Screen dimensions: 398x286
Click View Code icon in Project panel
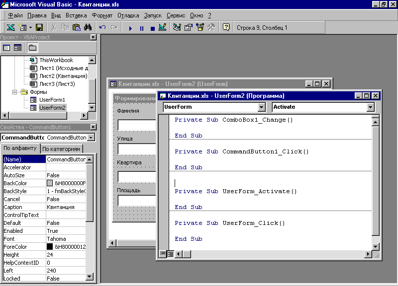(6, 48)
